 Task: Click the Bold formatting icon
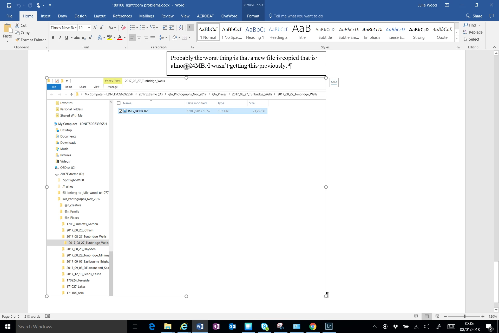[x=53, y=38]
